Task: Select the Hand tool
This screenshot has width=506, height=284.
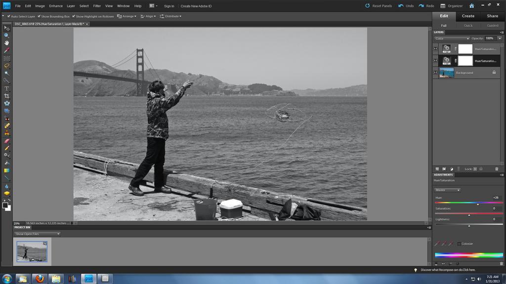Action: [7, 43]
